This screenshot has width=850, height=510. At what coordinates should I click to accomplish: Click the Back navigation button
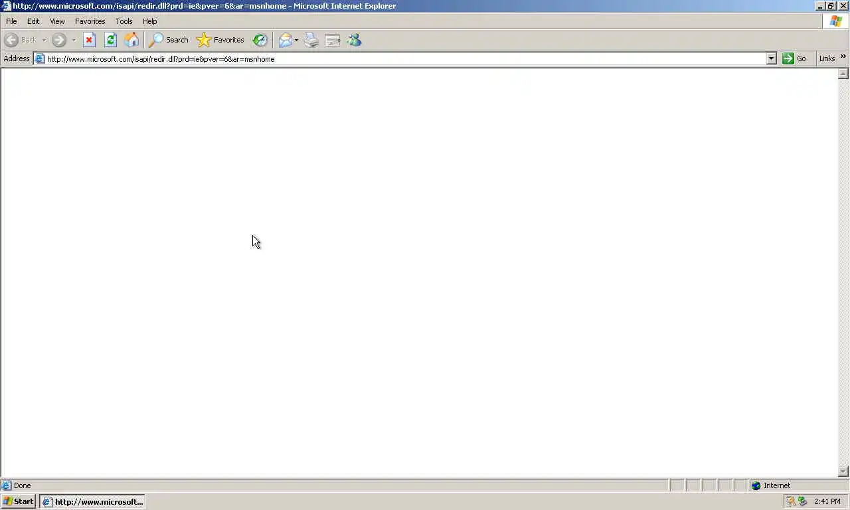(x=21, y=40)
